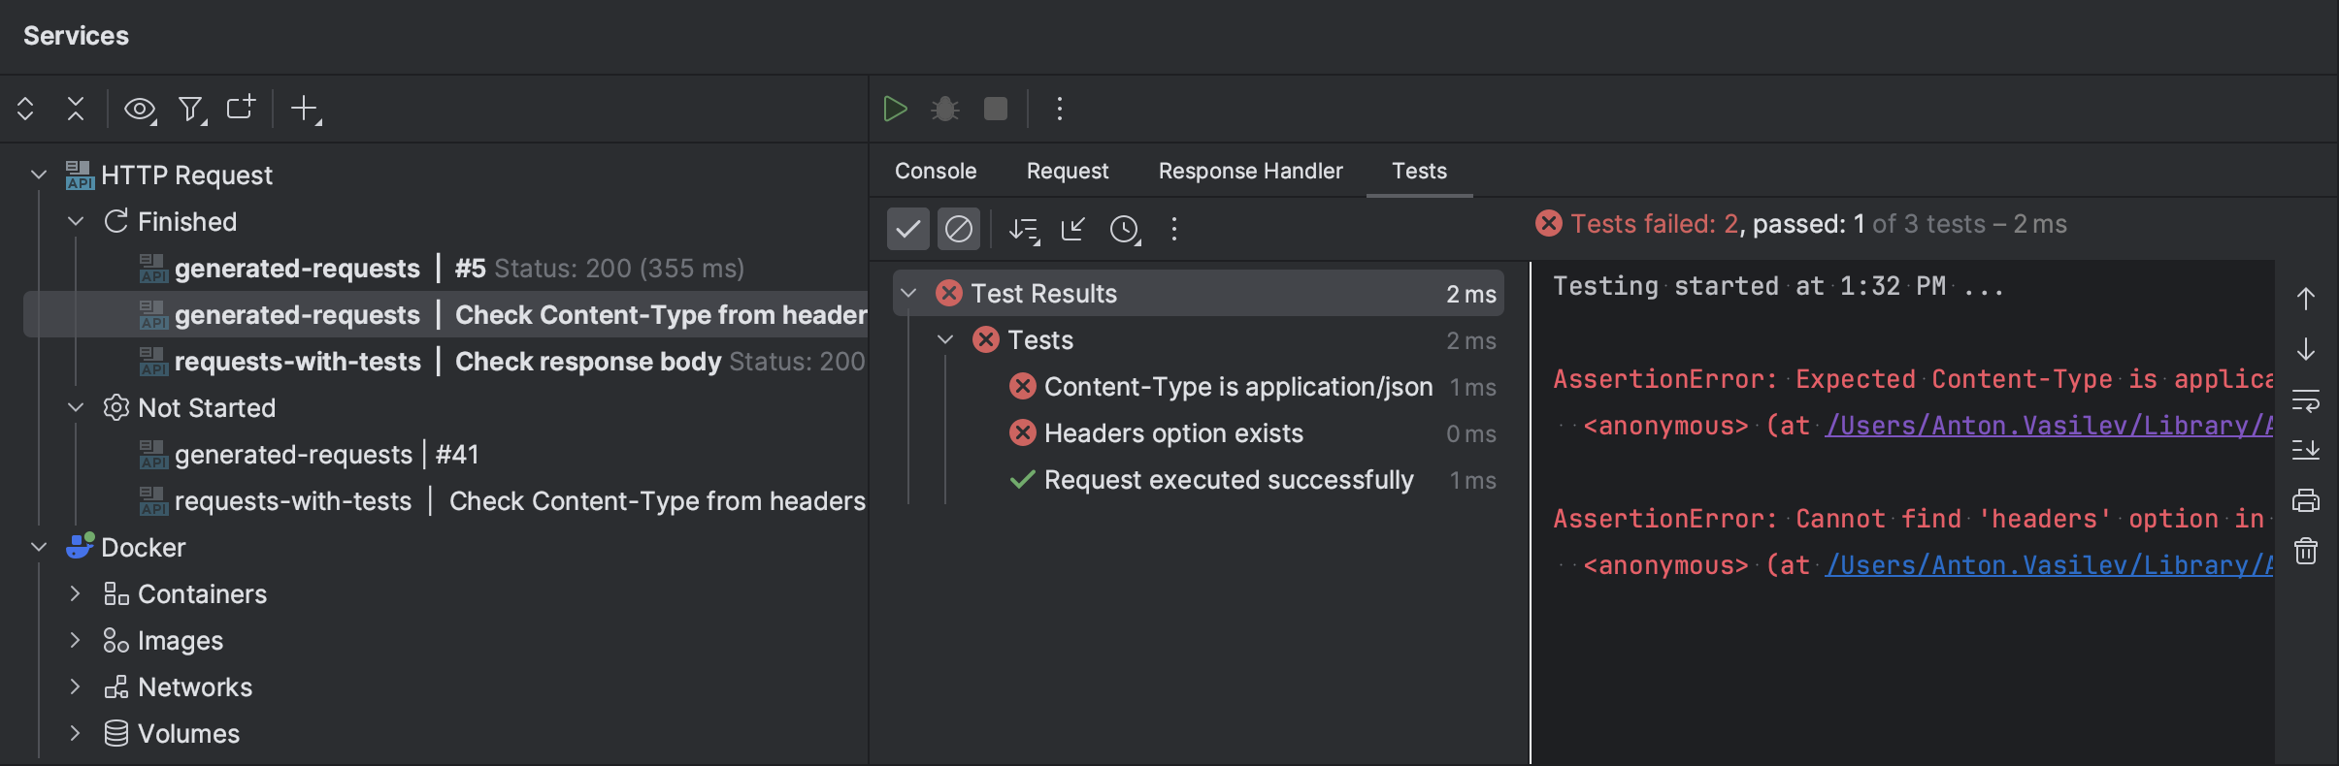Image resolution: width=2339 pixels, height=766 pixels.
Task: Click the print console output icon
Action: tap(2305, 500)
